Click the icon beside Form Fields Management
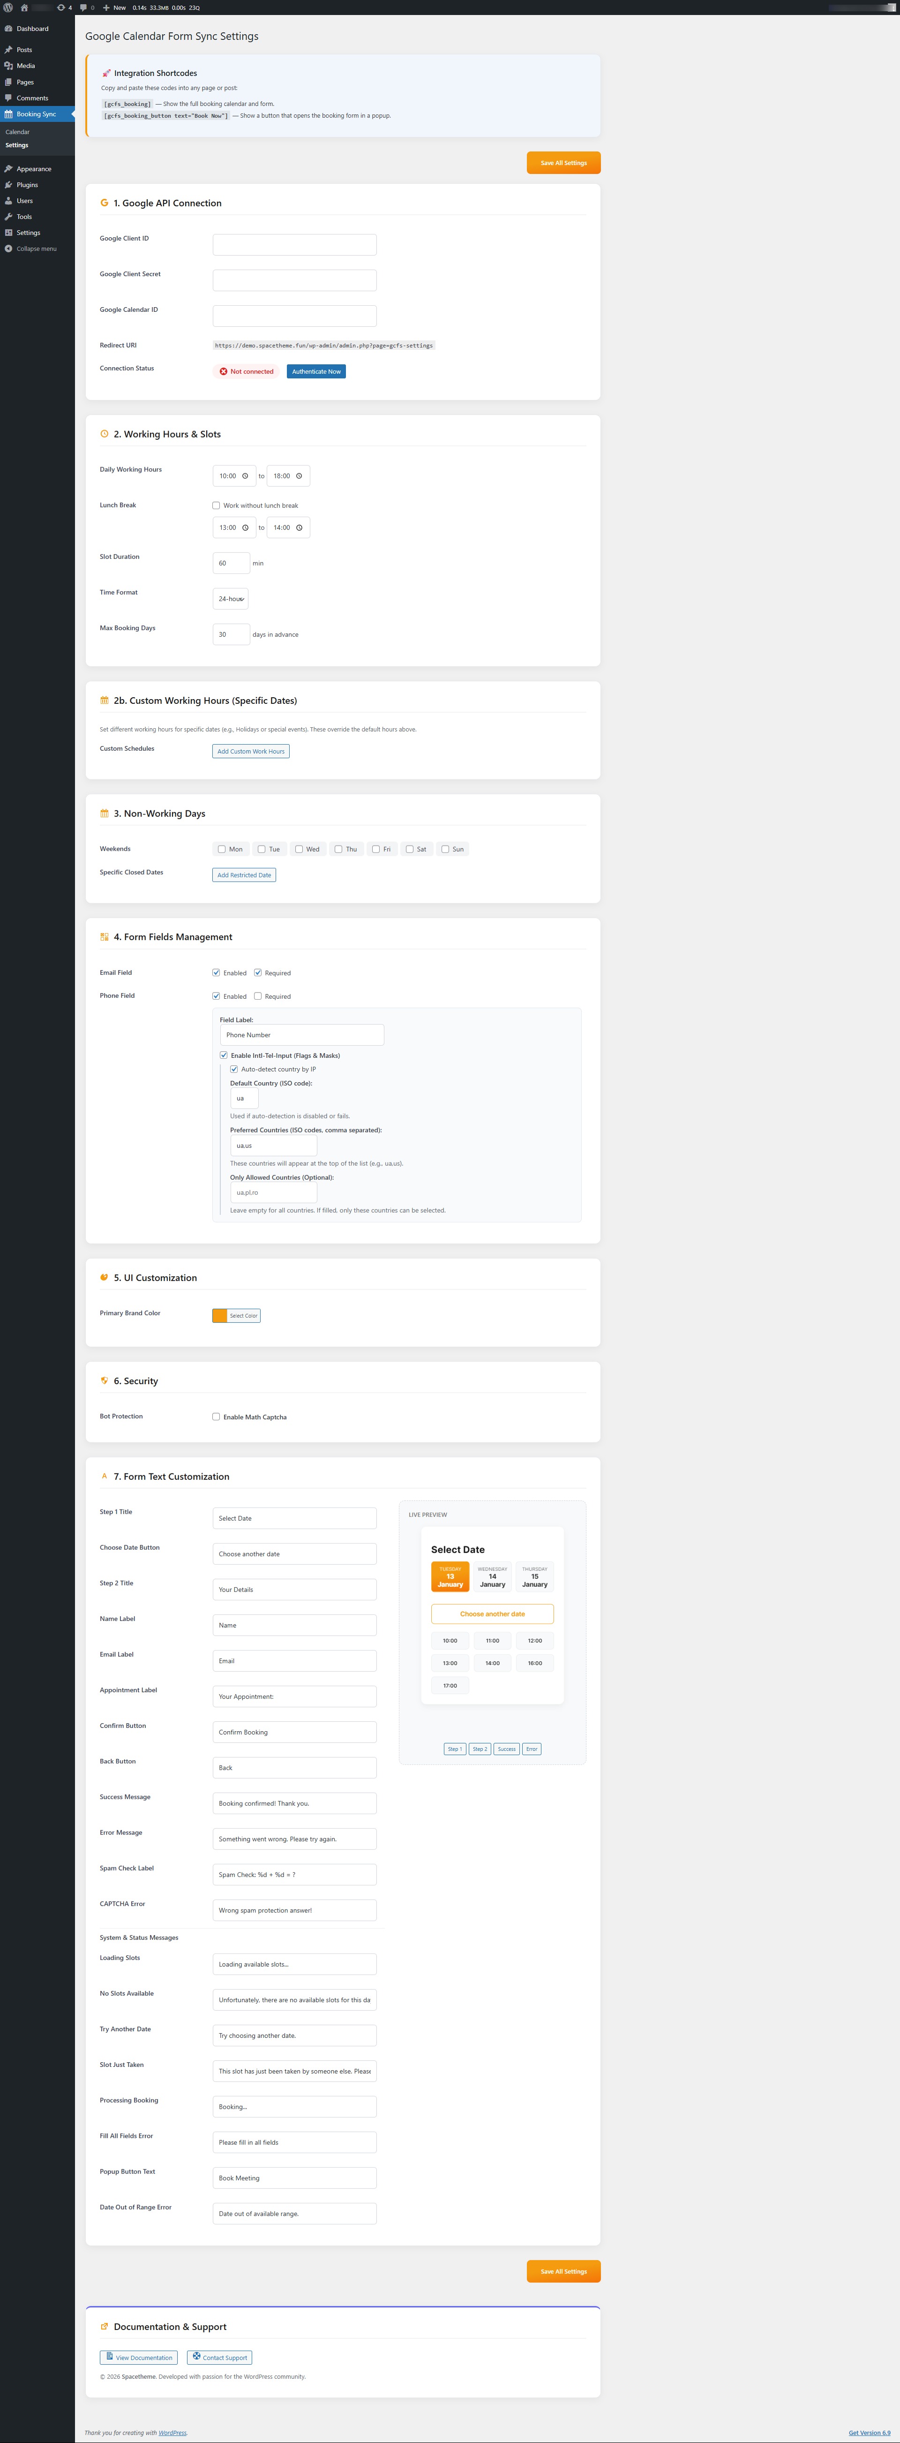 105,936
